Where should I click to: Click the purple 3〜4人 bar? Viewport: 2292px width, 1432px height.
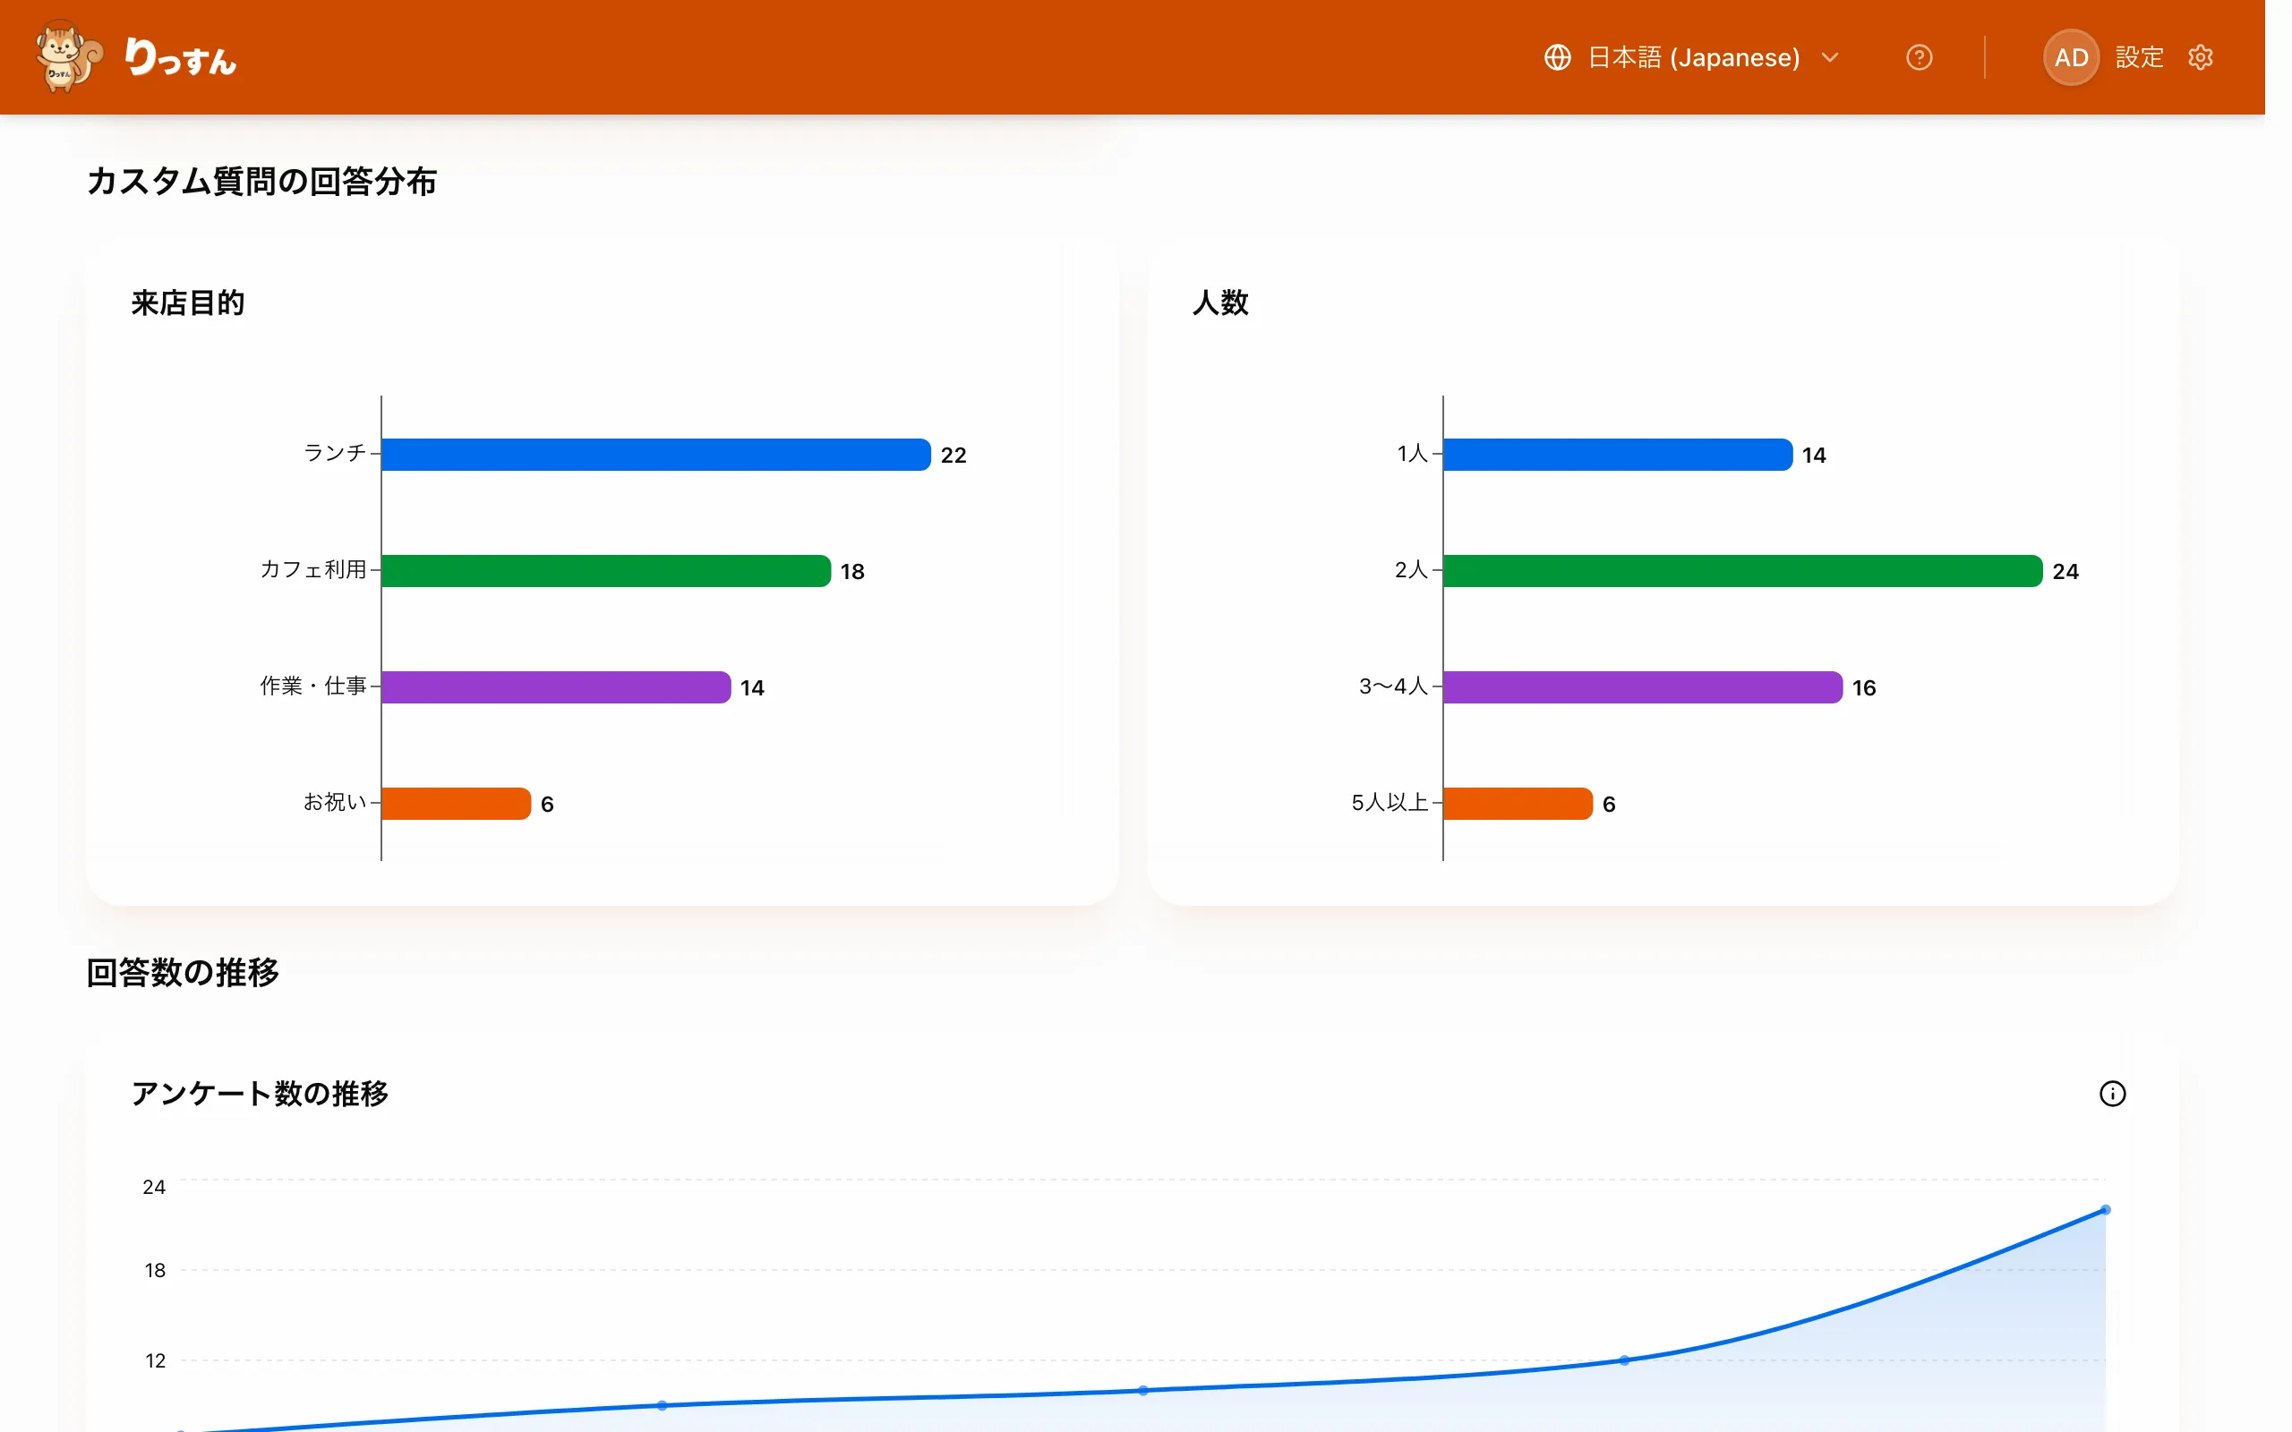[x=1642, y=687]
